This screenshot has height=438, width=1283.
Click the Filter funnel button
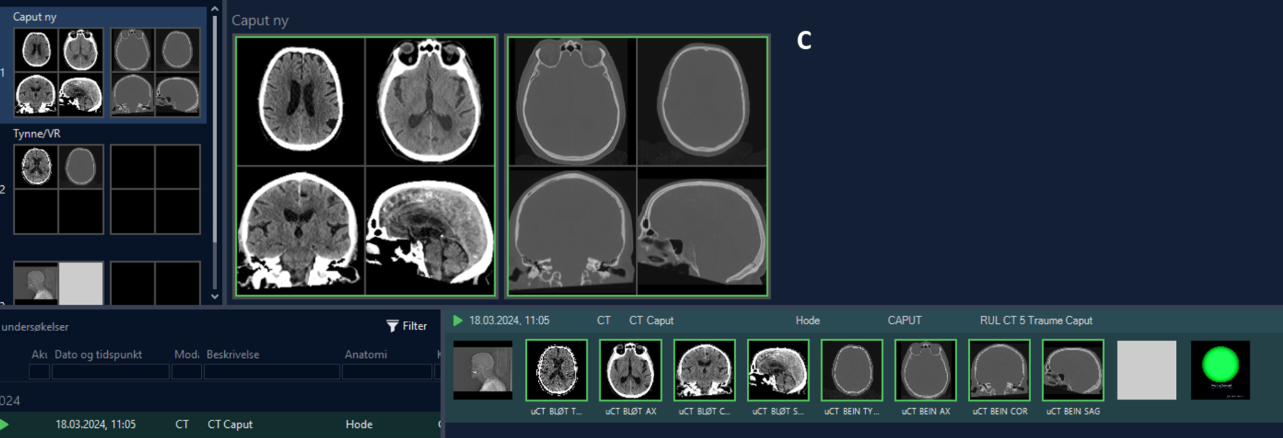407,326
